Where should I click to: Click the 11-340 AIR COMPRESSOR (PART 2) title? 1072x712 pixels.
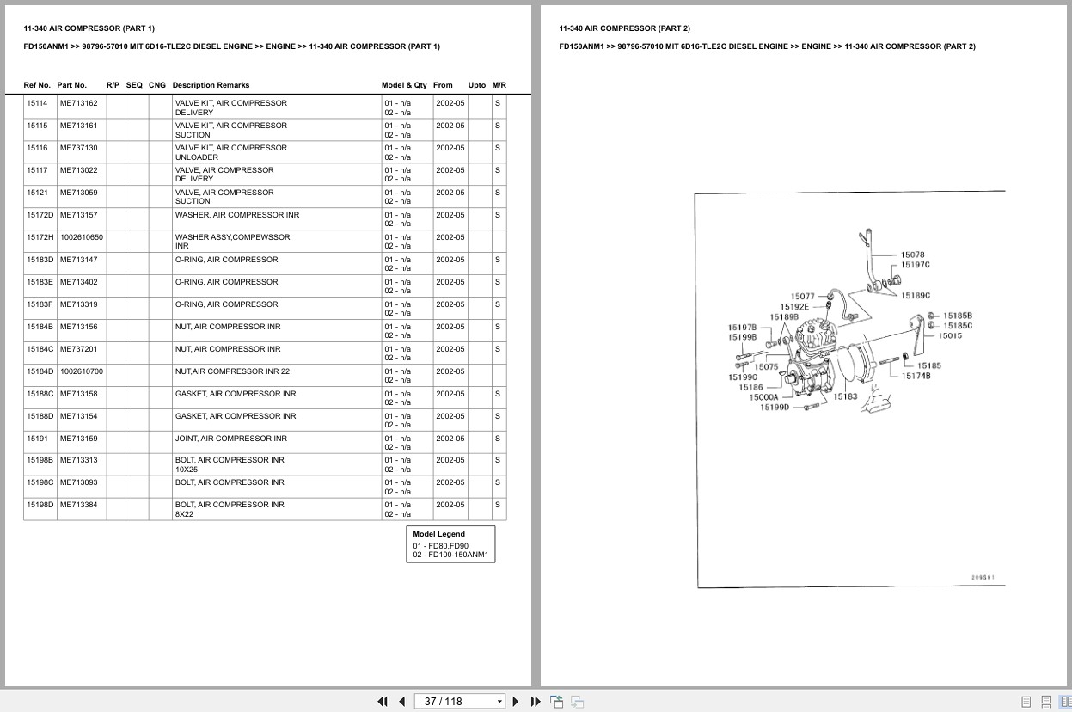pyautogui.click(x=624, y=28)
